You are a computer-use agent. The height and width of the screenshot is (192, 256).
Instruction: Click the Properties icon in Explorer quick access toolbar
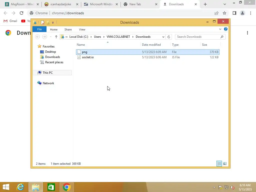click(x=42, y=22)
